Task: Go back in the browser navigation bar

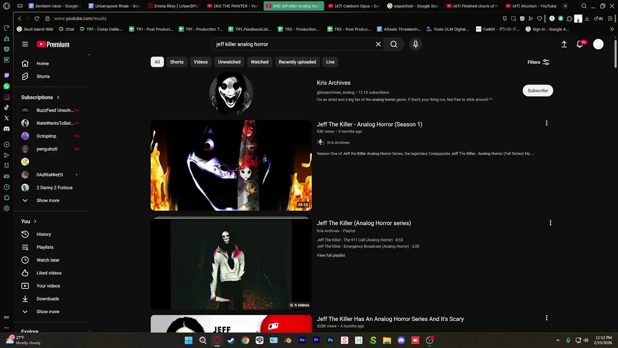Action: tap(19, 18)
